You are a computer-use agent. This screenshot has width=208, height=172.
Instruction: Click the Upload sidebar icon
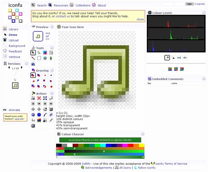(5, 40)
